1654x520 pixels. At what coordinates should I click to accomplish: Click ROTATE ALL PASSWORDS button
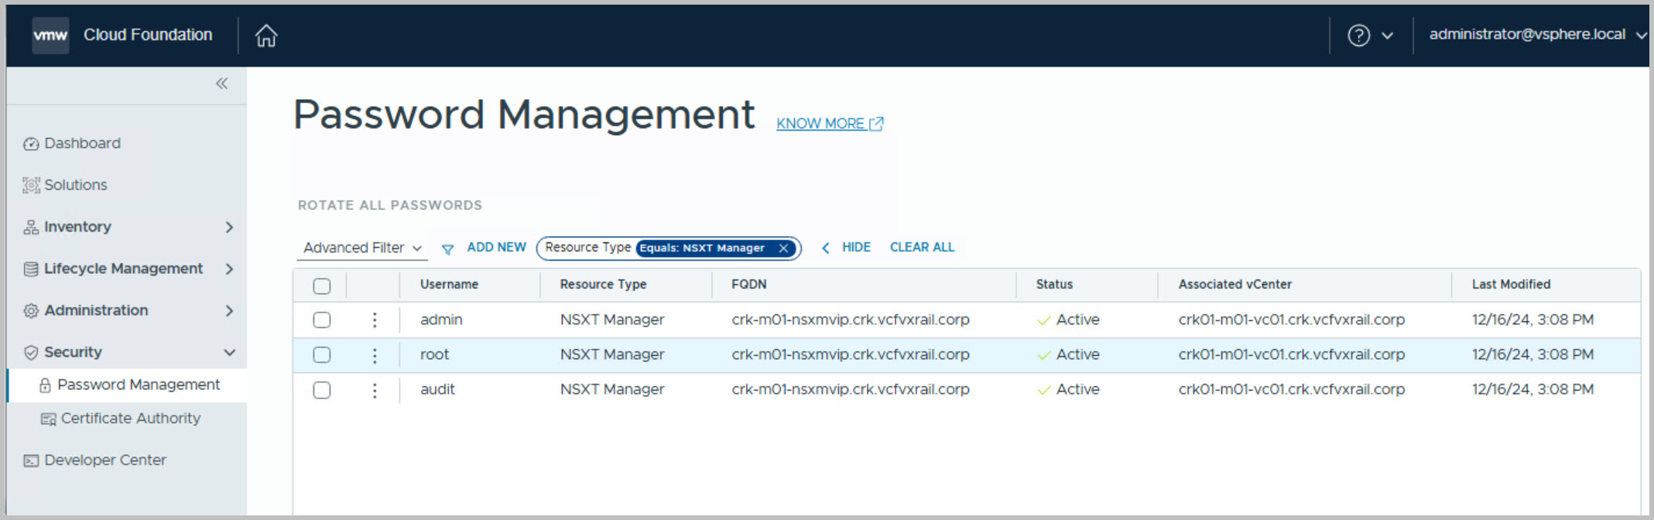(x=390, y=206)
